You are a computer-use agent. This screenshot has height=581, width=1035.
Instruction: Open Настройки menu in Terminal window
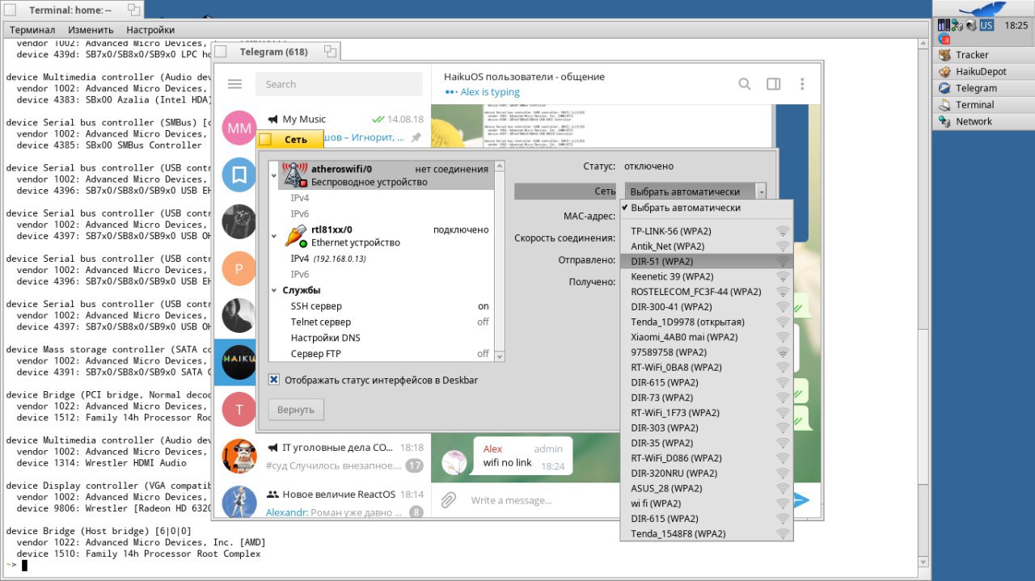(150, 30)
